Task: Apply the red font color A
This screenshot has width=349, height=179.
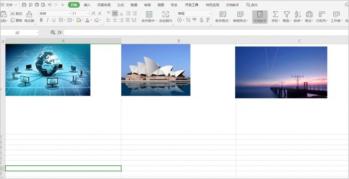Action: 87,20
